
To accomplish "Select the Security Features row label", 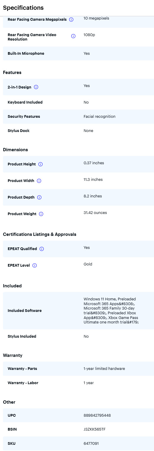I will pyautogui.click(x=24, y=117).
